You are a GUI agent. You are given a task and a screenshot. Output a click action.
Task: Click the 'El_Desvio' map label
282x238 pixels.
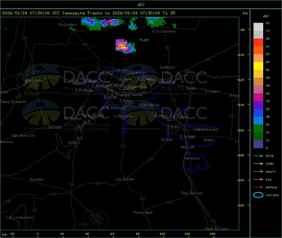73,119
